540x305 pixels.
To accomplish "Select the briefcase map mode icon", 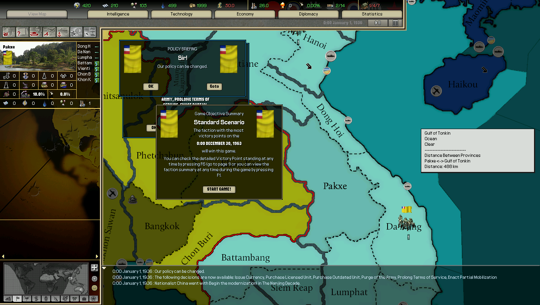I will (x=84, y=299).
